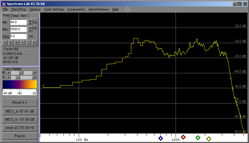Image resolution: width=249 pixels, height=143 pixels.
Task: Click the 'IMD3_a: 07.41 dB' button
Action: (20, 111)
